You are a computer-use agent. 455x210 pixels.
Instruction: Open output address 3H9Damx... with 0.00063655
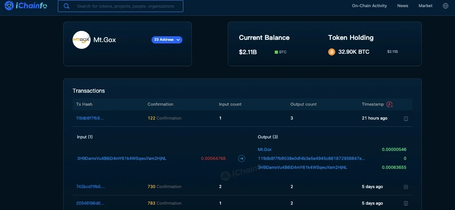(x=303, y=167)
